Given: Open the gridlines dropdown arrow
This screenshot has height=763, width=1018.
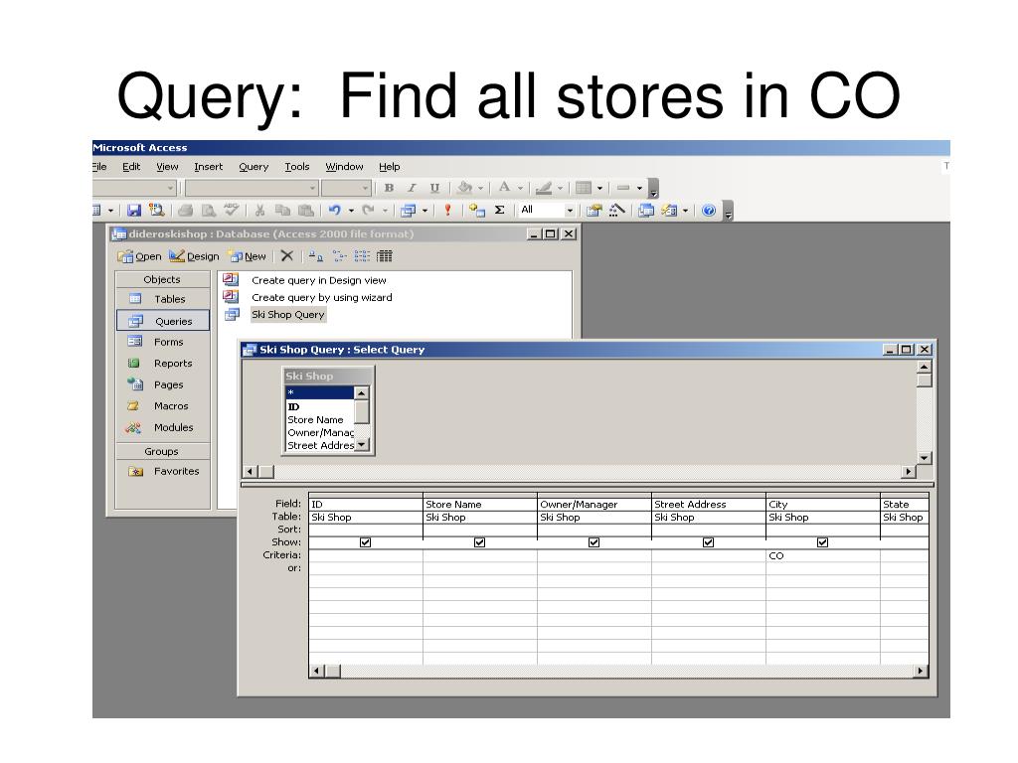Looking at the screenshot, I should point(599,188).
